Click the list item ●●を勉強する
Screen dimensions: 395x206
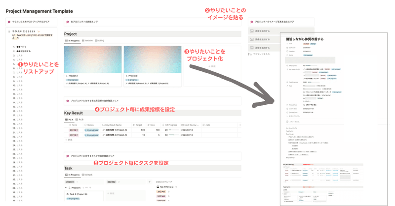click(23, 51)
